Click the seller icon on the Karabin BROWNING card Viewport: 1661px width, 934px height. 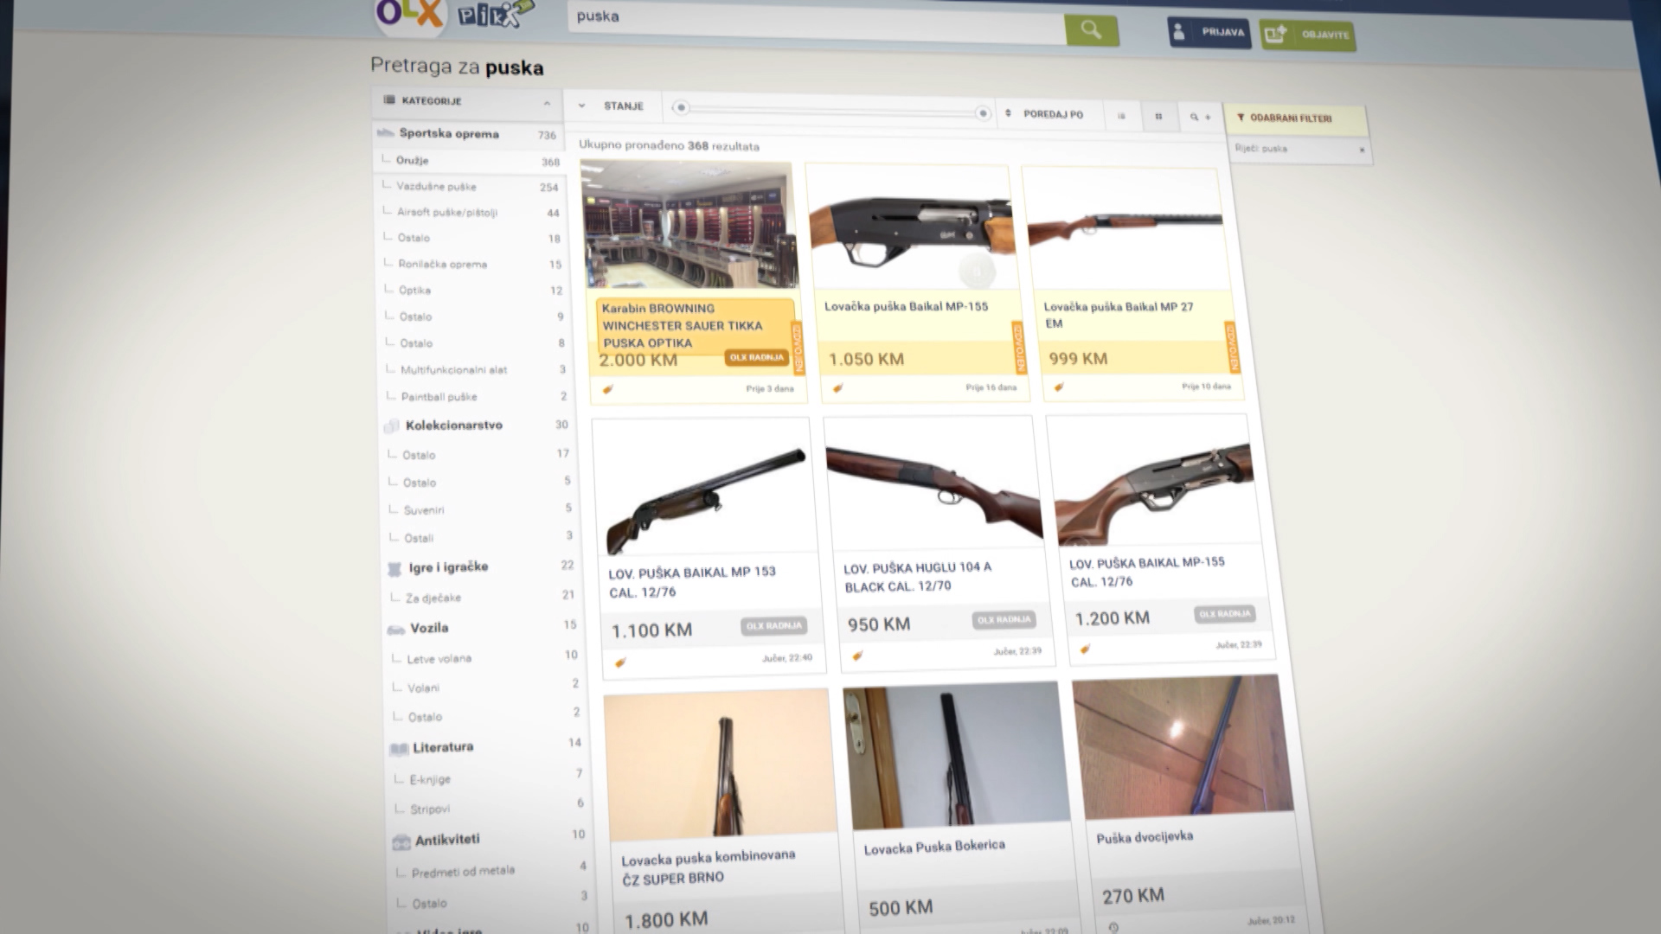pos(608,388)
